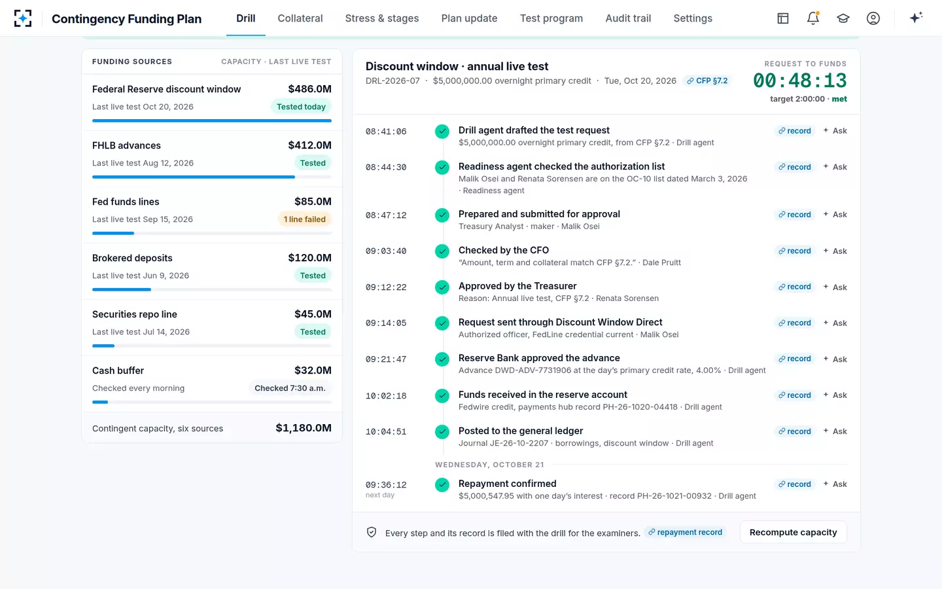Click the Recompute capacity button
The width and height of the screenshot is (942, 589).
pyautogui.click(x=794, y=533)
